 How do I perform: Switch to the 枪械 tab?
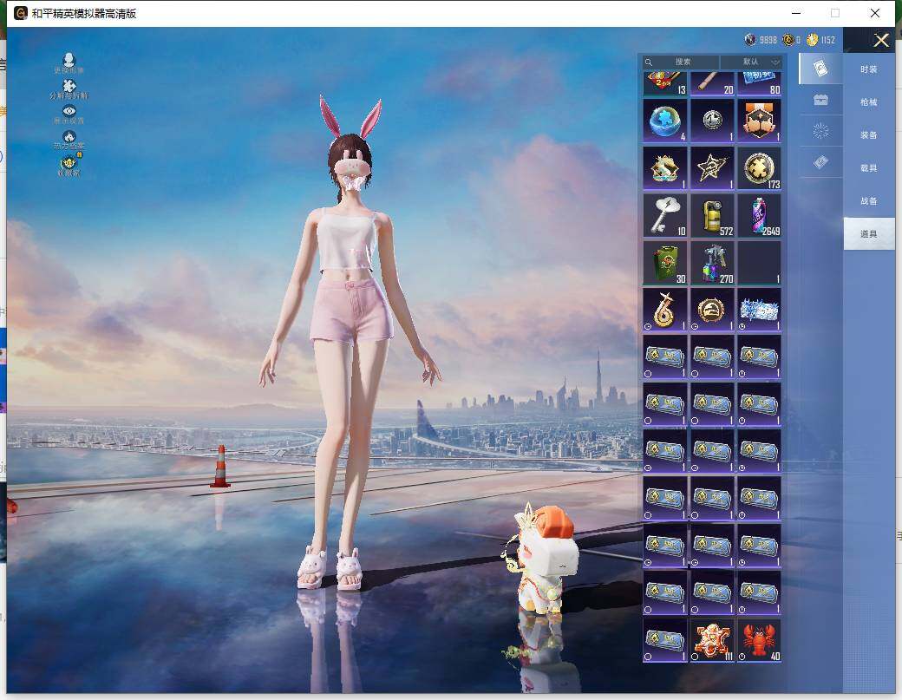point(868,102)
